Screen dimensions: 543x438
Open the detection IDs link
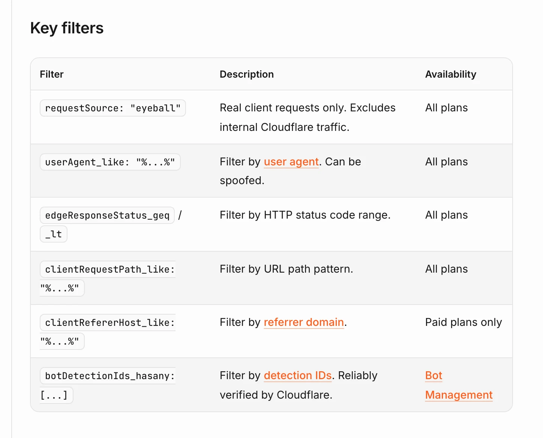tap(298, 375)
